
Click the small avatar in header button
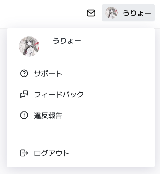pyautogui.click(x=112, y=13)
